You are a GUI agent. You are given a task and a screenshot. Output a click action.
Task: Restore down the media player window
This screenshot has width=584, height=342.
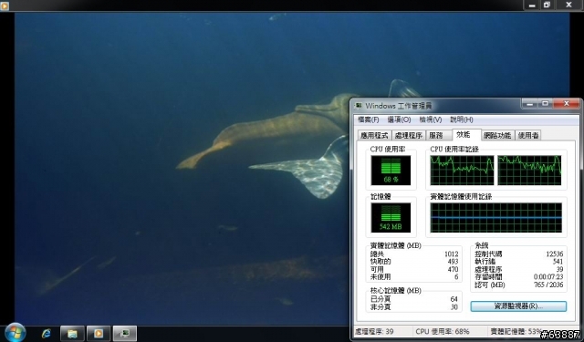click(x=547, y=5)
